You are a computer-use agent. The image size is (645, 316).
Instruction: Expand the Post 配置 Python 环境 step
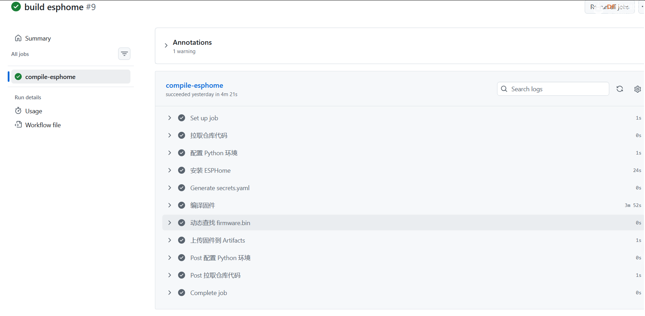[x=170, y=258]
